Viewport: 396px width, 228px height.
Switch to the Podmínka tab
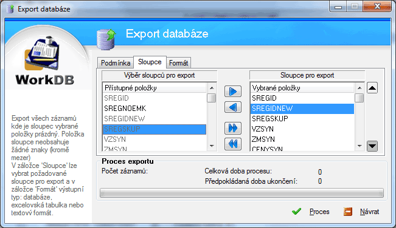pos(116,62)
